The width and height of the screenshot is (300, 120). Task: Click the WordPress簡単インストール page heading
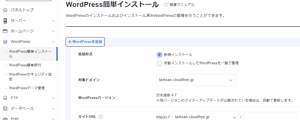click(112, 4)
